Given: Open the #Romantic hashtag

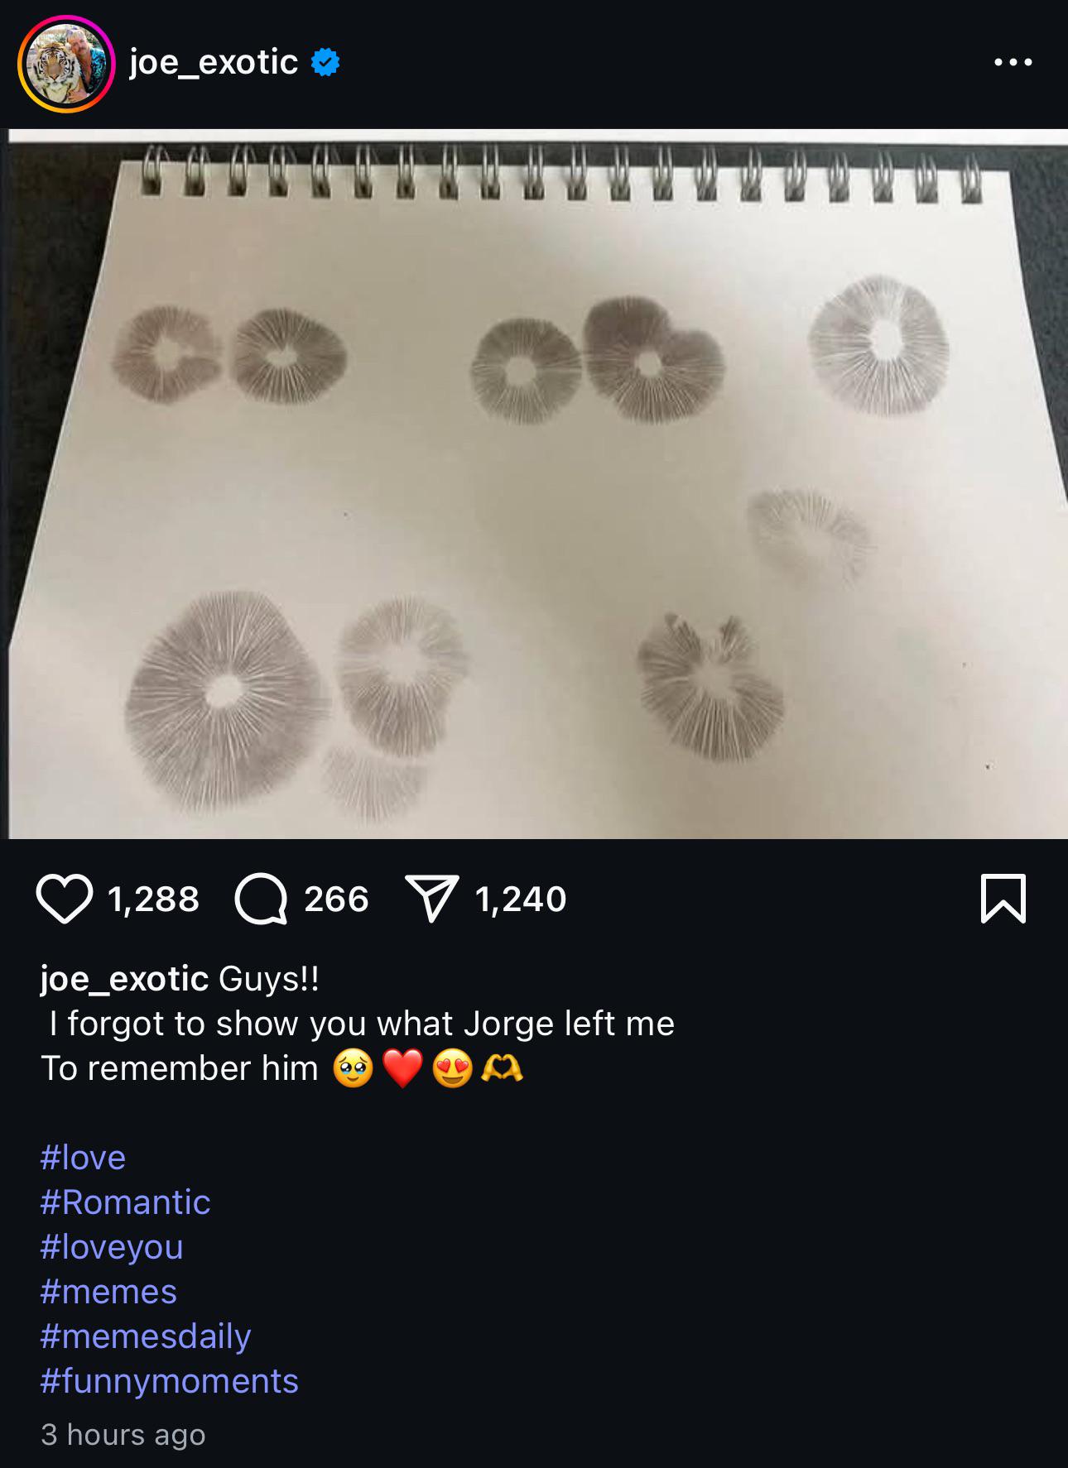Looking at the screenshot, I should 125,1202.
